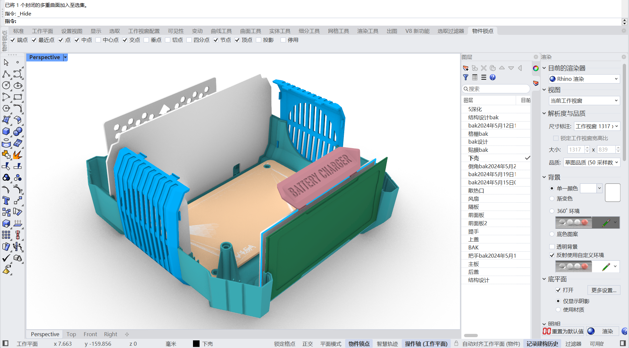Click the Layers panel gear options
This screenshot has height=348, width=629.
[x=536, y=57]
